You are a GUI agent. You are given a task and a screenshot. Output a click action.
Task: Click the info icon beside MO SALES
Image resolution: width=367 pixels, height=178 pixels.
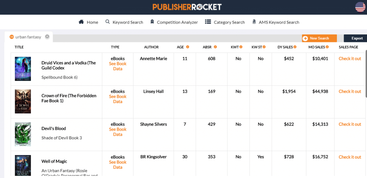pyautogui.click(x=328, y=47)
